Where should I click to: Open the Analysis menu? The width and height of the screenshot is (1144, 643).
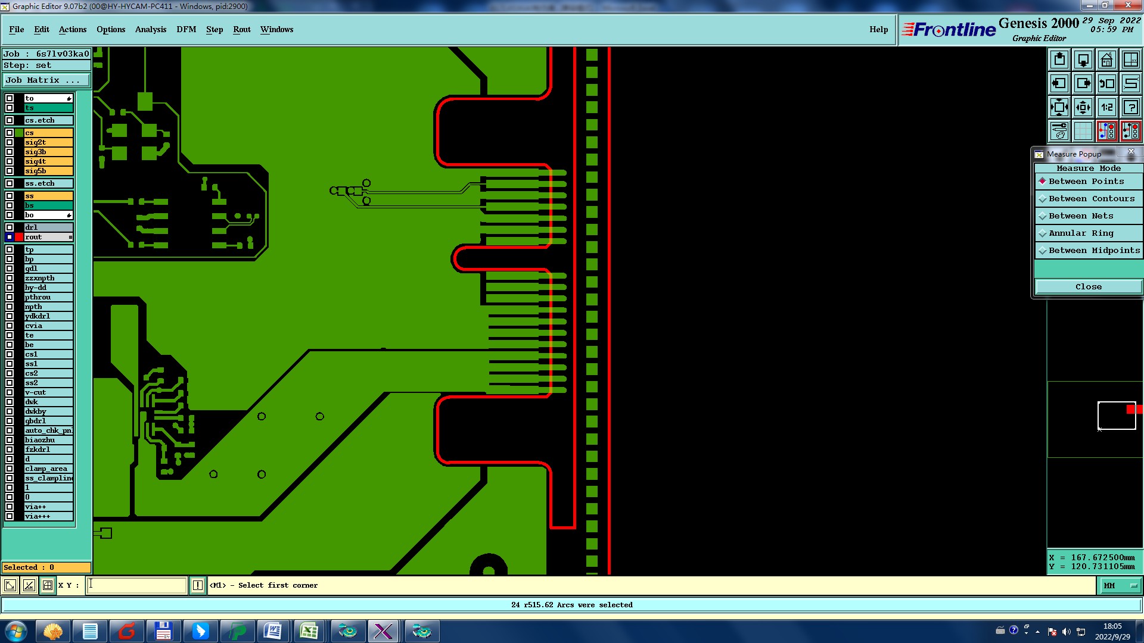(x=150, y=29)
